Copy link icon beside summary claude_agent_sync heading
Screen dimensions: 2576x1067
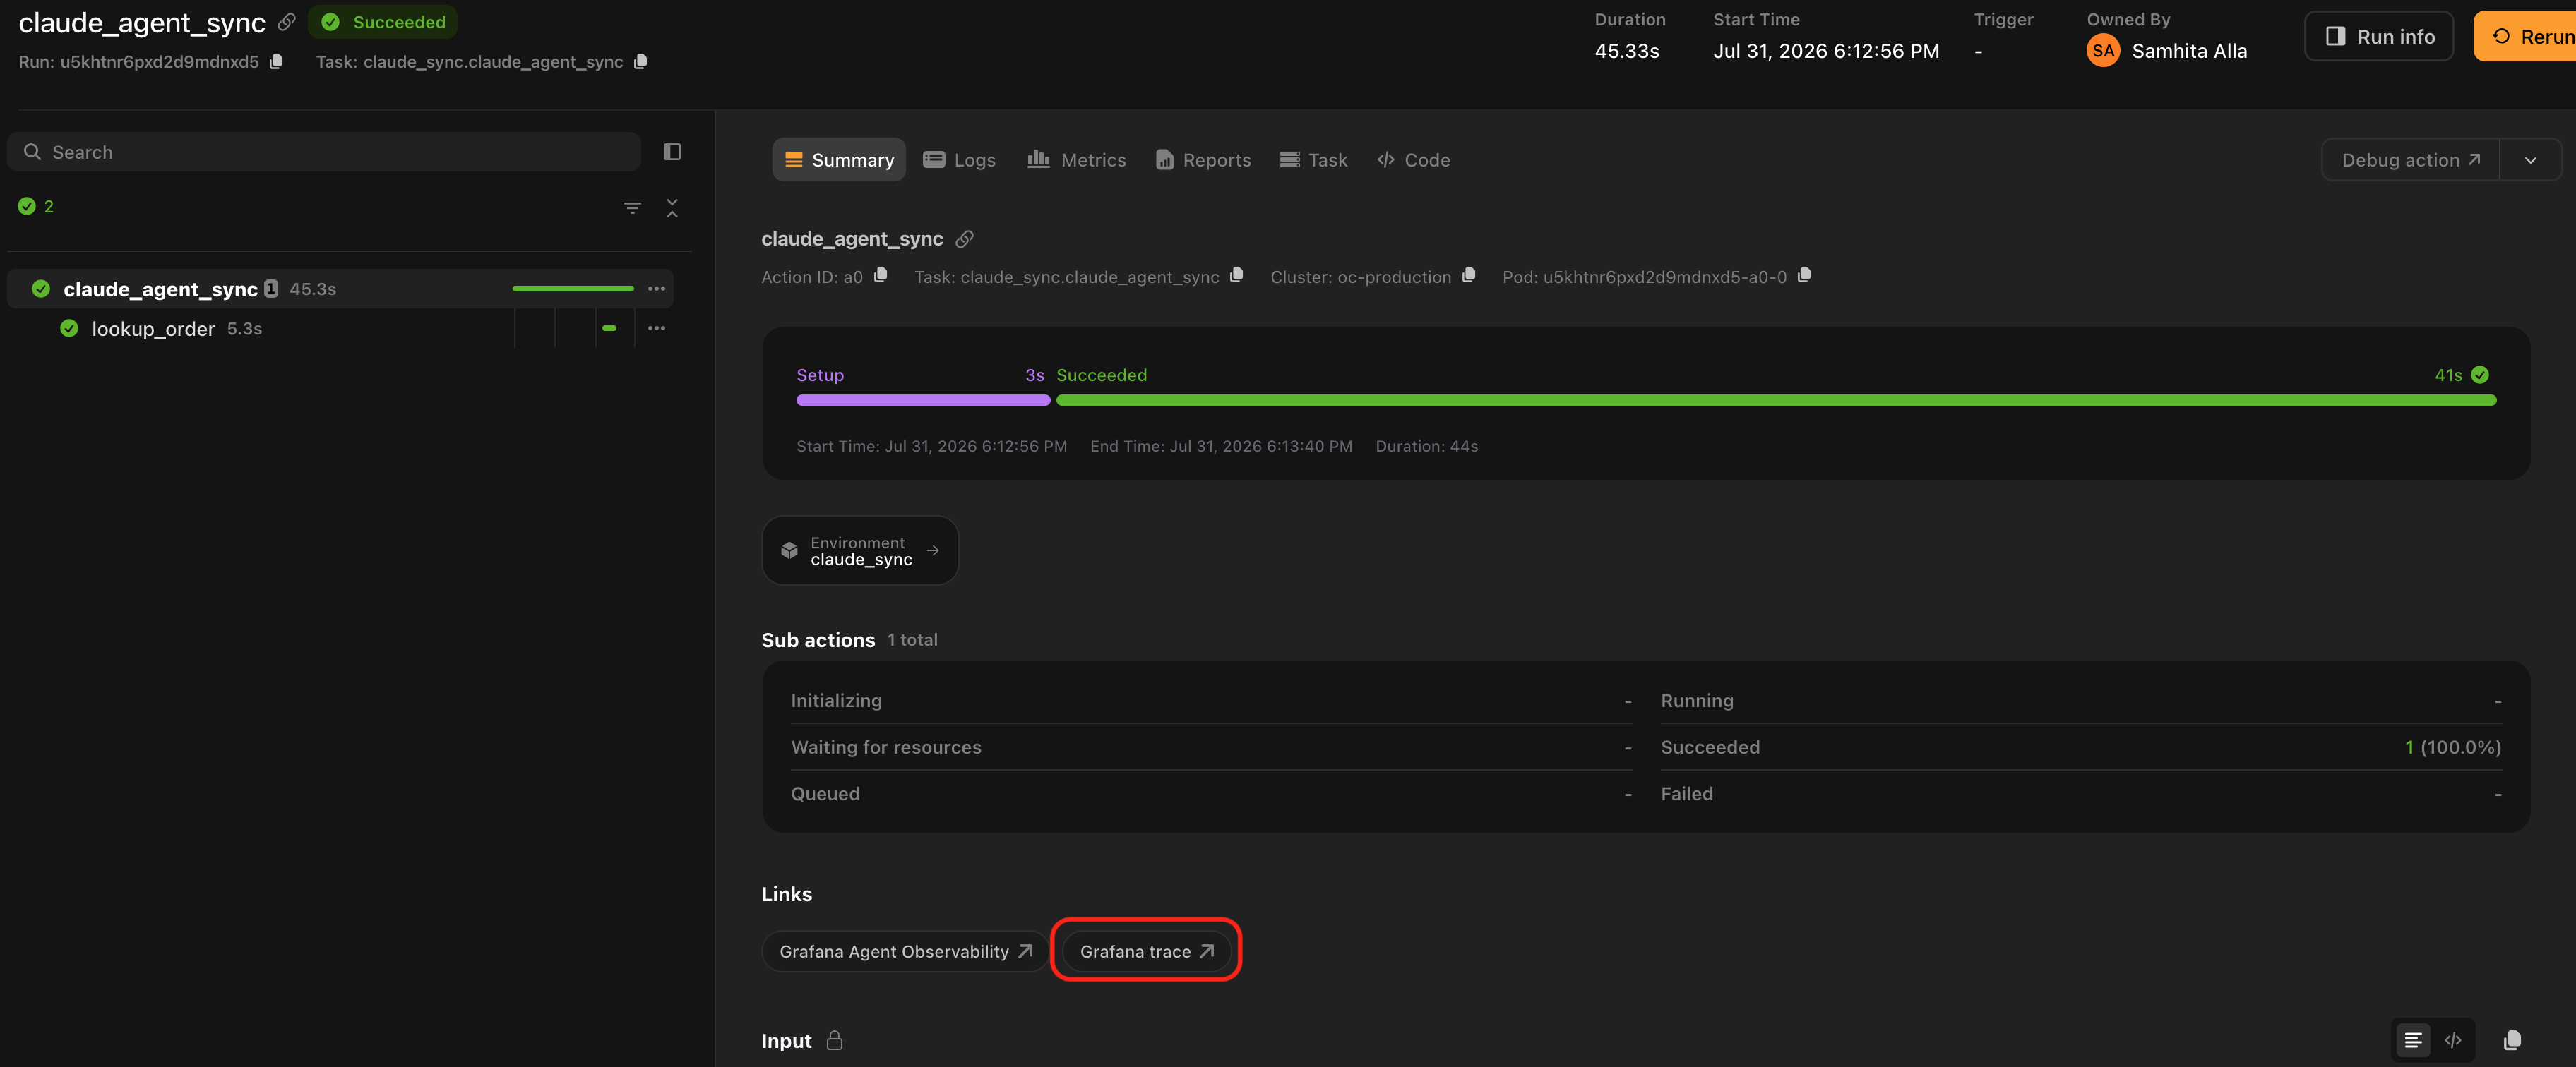point(964,239)
